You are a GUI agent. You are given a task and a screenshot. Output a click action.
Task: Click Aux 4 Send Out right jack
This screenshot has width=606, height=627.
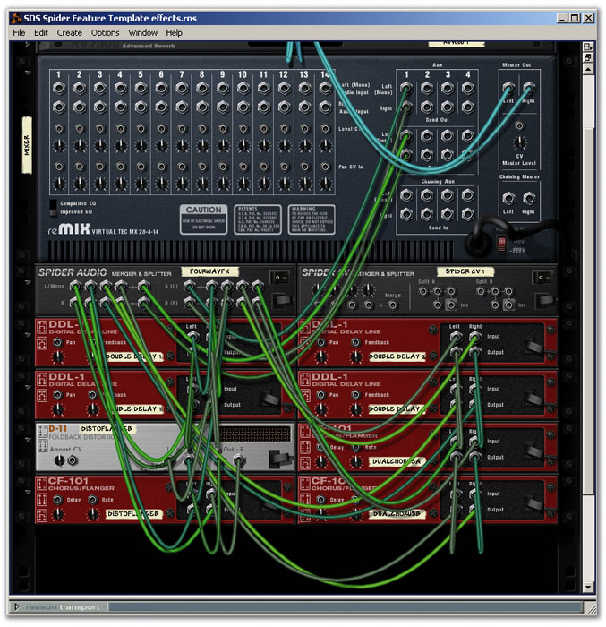(467, 107)
